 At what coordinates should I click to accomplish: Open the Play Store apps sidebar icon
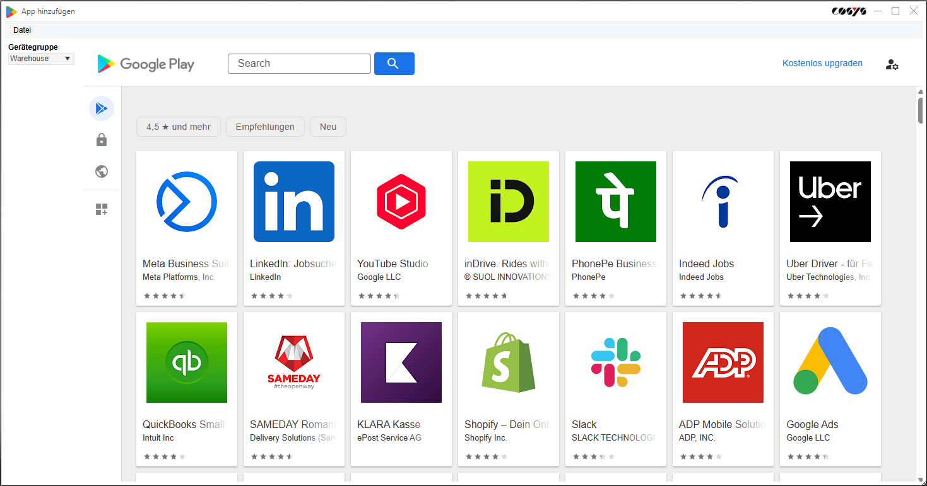point(101,108)
